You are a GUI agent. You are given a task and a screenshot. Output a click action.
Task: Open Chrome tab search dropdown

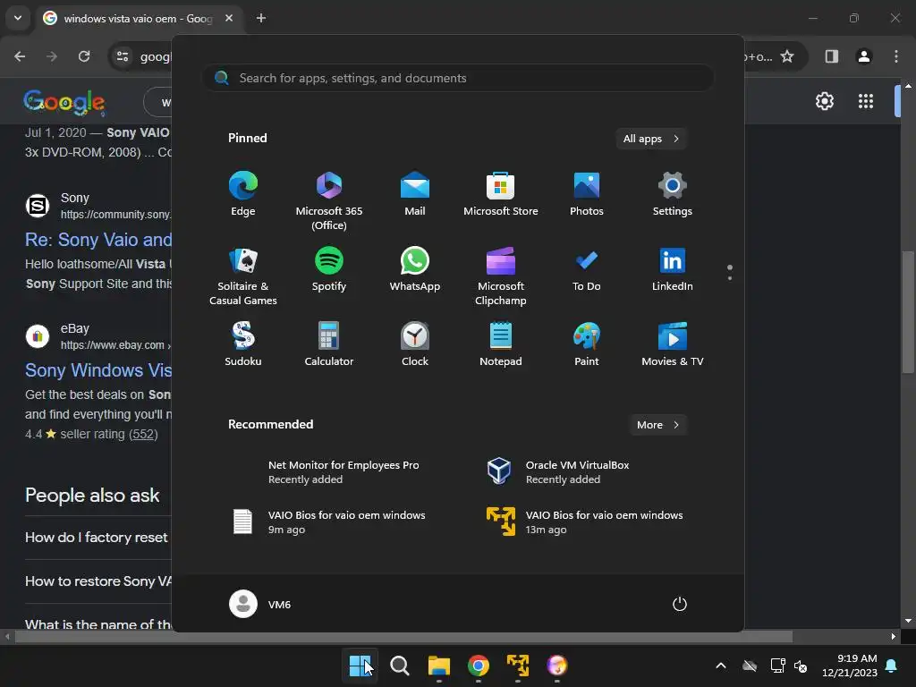[x=18, y=18]
